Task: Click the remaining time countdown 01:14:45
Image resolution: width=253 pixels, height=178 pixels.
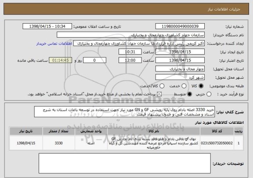Action: click(x=61, y=60)
